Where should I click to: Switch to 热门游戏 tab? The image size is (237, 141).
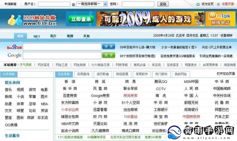coord(161,74)
